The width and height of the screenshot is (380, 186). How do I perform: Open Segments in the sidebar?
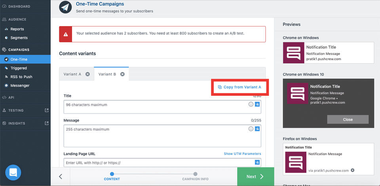click(x=19, y=38)
